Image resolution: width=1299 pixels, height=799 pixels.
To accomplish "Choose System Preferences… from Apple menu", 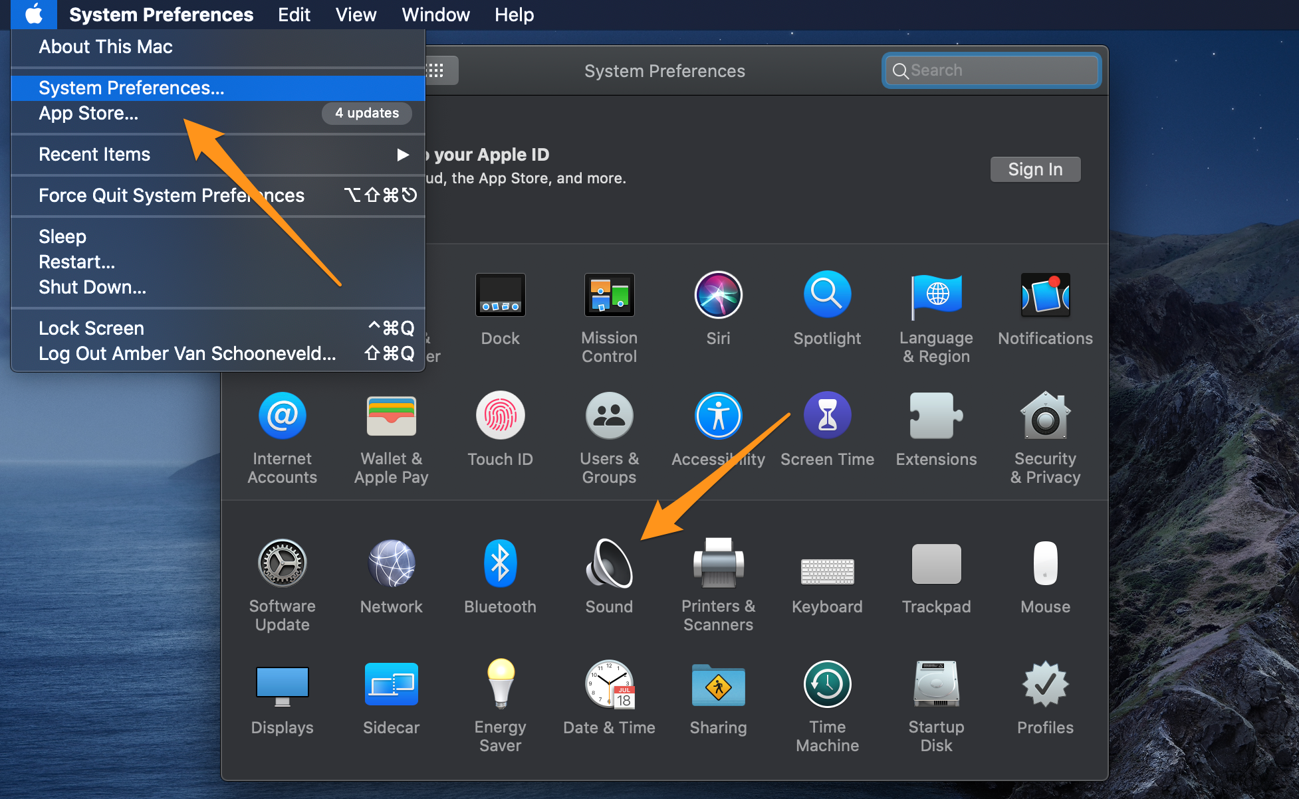I will pos(218,88).
